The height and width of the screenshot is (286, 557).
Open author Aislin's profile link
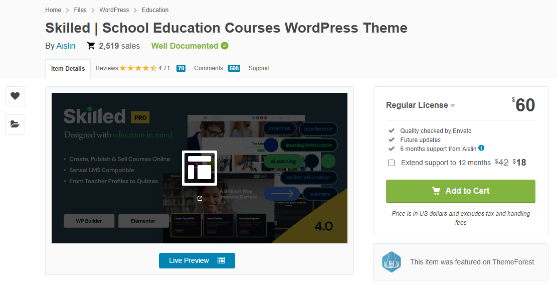click(66, 46)
